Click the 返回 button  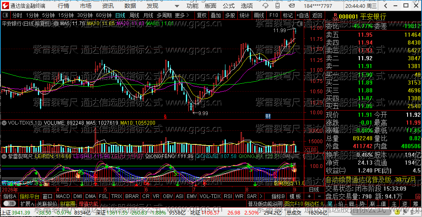[x=317, y=15]
